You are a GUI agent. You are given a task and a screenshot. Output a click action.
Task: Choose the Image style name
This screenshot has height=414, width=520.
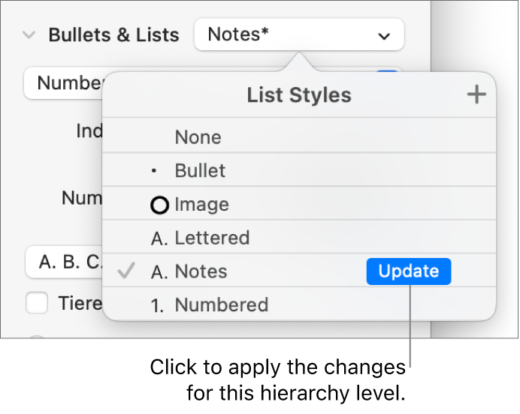(201, 205)
